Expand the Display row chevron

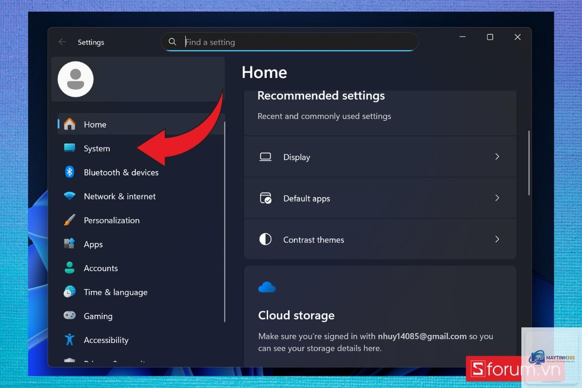coord(497,157)
